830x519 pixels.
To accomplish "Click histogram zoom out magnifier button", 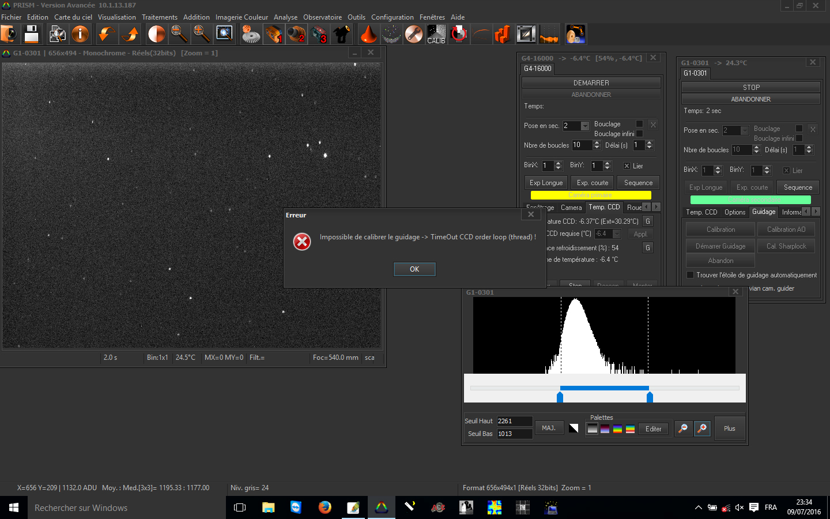I will point(683,428).
